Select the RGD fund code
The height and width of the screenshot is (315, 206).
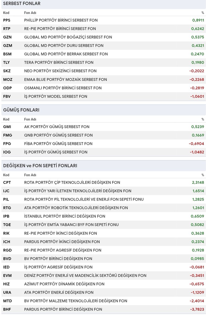[7, 250]
